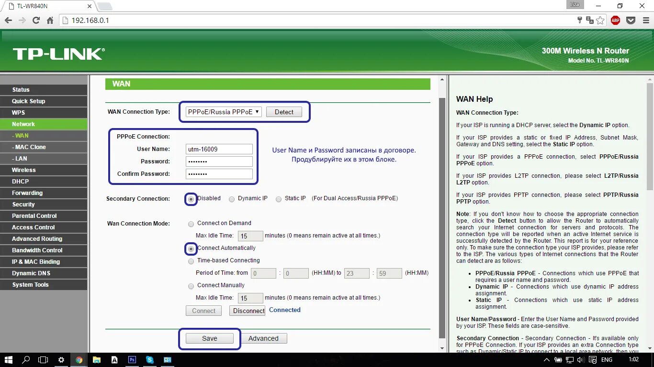Click the browser forward arrow
The image size is (654, 367).
pos(22,21)
